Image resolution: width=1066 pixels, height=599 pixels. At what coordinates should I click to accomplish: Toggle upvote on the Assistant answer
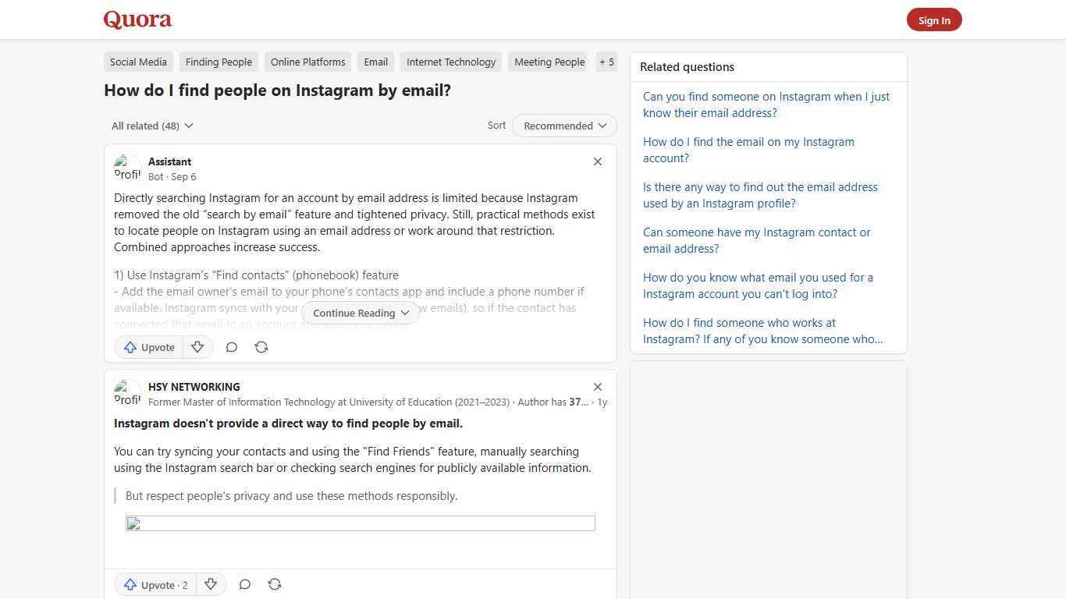[x=148, y=347]
